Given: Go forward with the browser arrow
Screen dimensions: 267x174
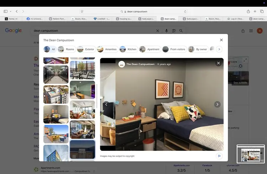Looking at the screenshot, I should [x=23, y=11].
